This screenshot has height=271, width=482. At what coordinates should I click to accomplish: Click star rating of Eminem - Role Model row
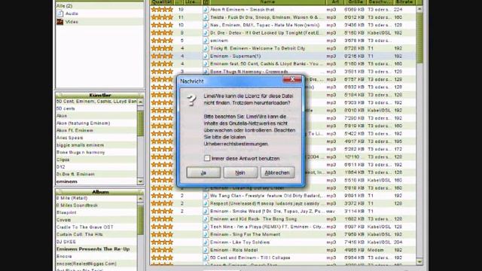162,250
